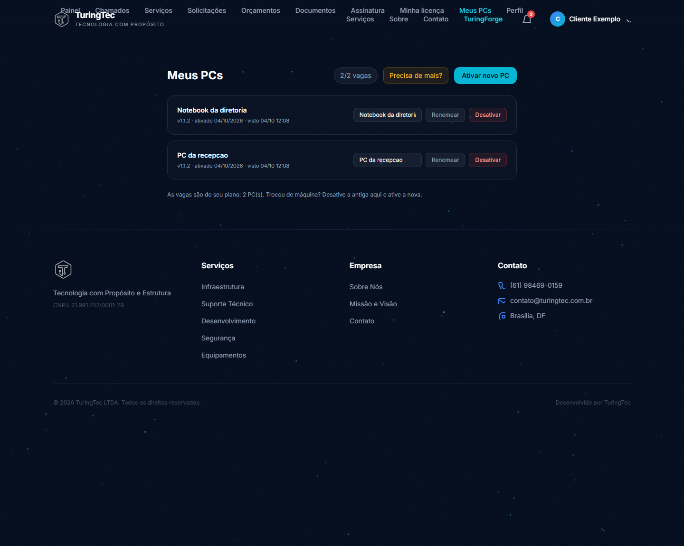Rename the PC da recepcao entry
Viewport: 684px width, 546px height.
pos(445,160)
